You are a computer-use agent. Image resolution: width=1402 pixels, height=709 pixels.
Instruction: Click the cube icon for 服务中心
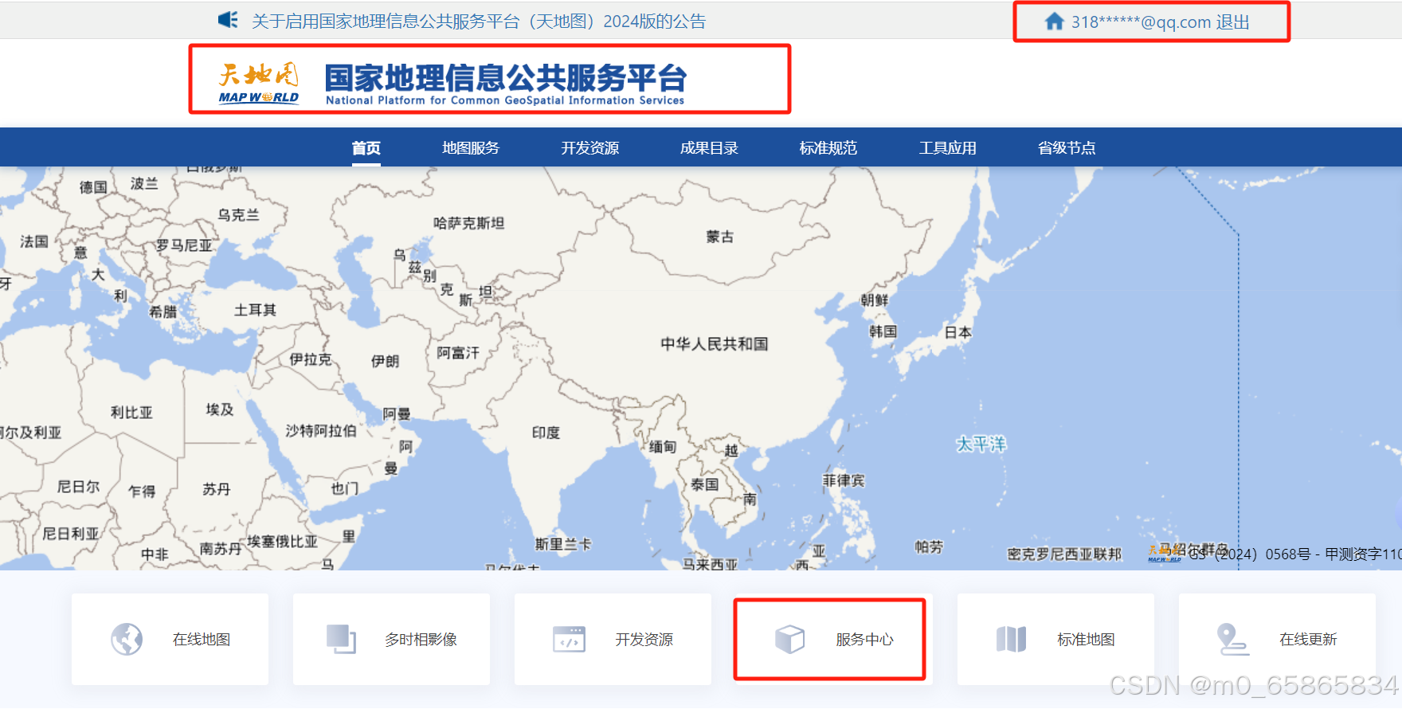click(790, 639)
